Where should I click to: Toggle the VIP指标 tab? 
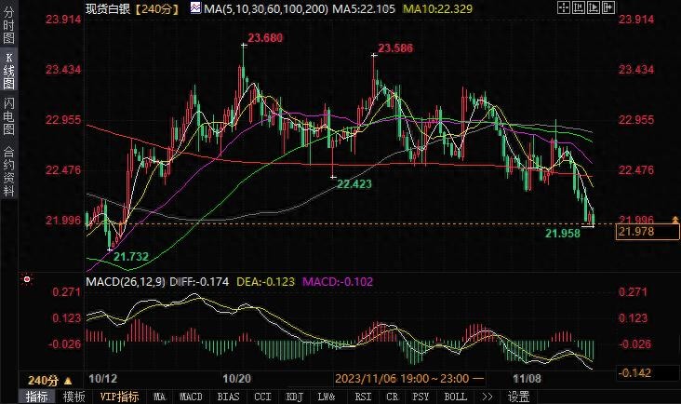[x=117, y=397]
